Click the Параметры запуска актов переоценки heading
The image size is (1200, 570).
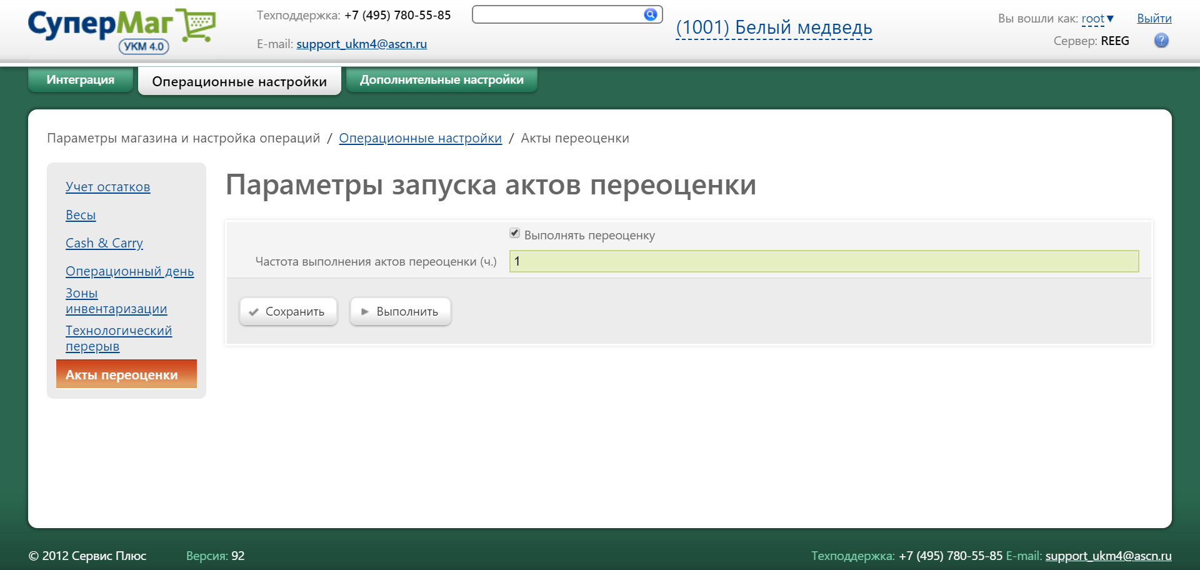tap(491, 185)
